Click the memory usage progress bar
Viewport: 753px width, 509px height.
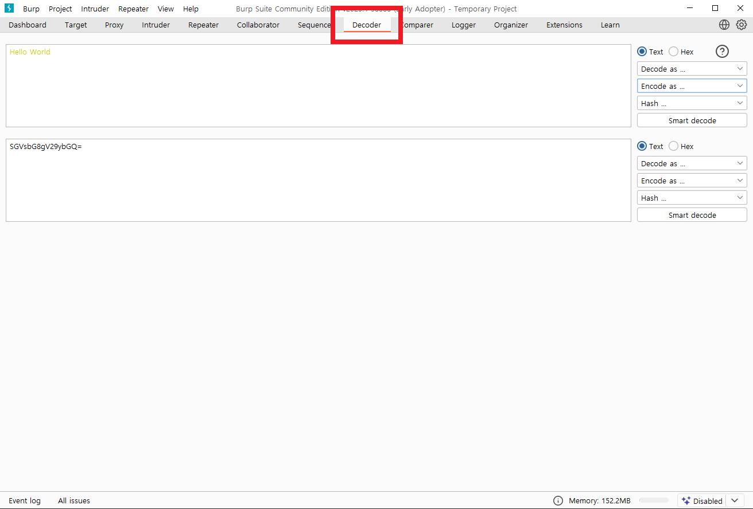pos(654,500)
